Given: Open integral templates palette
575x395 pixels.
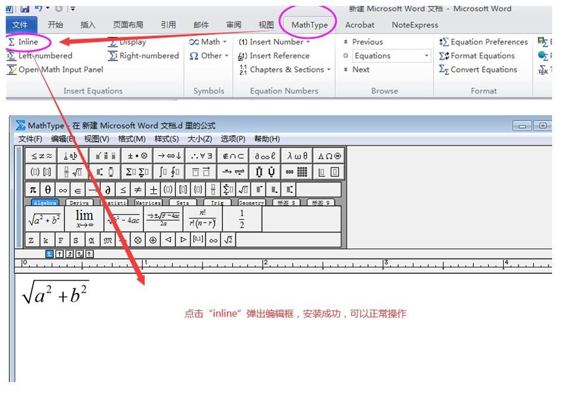Looking at the screenshot, I should 169,172.
